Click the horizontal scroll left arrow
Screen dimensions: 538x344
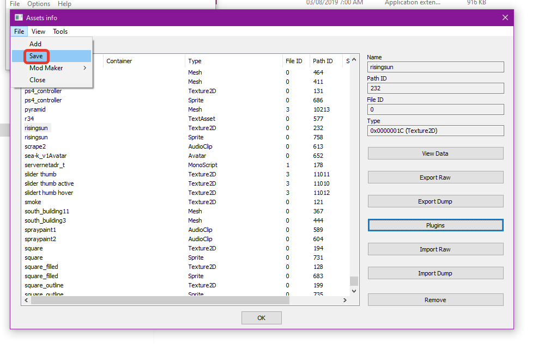pos(26,300)
